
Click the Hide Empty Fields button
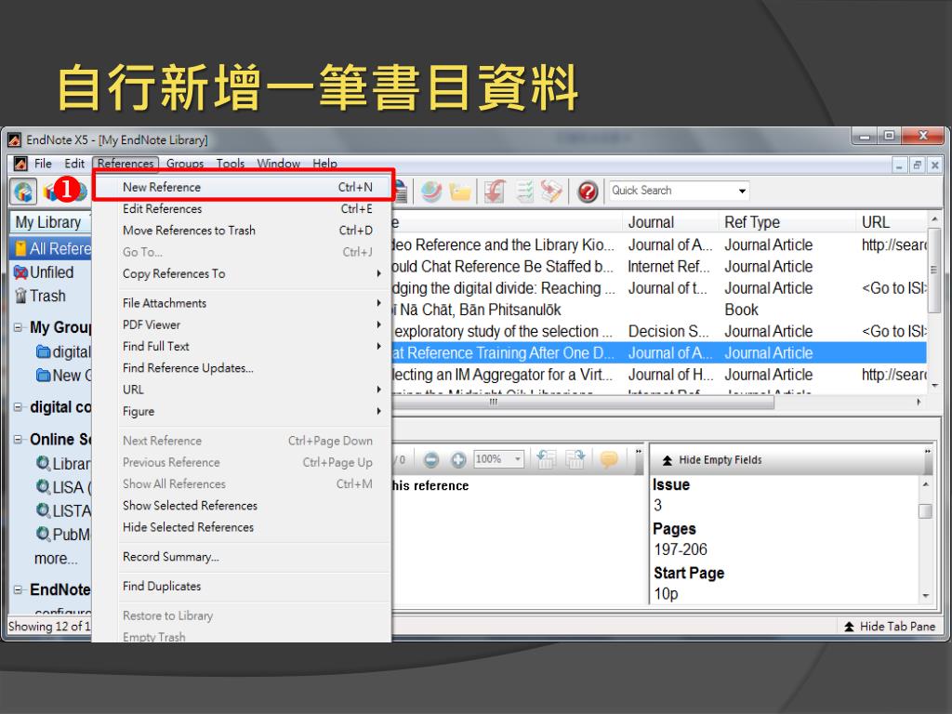711,460
